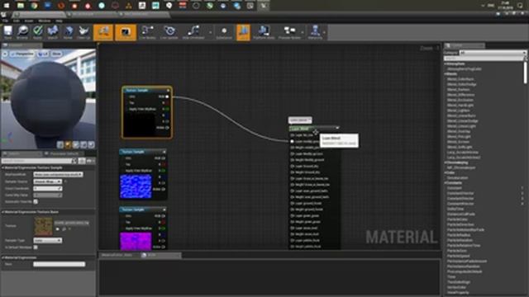Toggle the highlighted Stats toolbar button

(243, 32)
